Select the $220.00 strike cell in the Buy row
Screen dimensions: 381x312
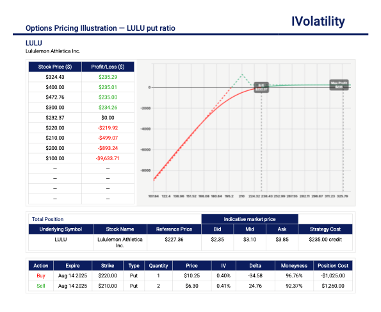point(108,275)
